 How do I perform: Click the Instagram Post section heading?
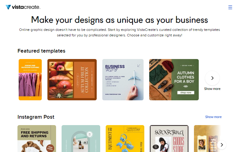point(36,117)
